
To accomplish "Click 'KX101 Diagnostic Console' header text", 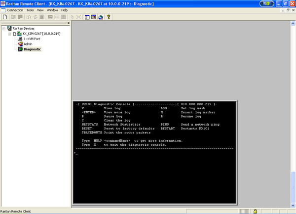I will click(x=106, y=104).
